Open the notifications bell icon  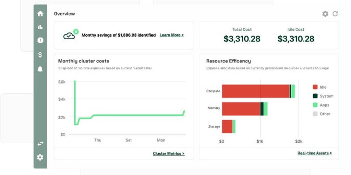point(40,69)
